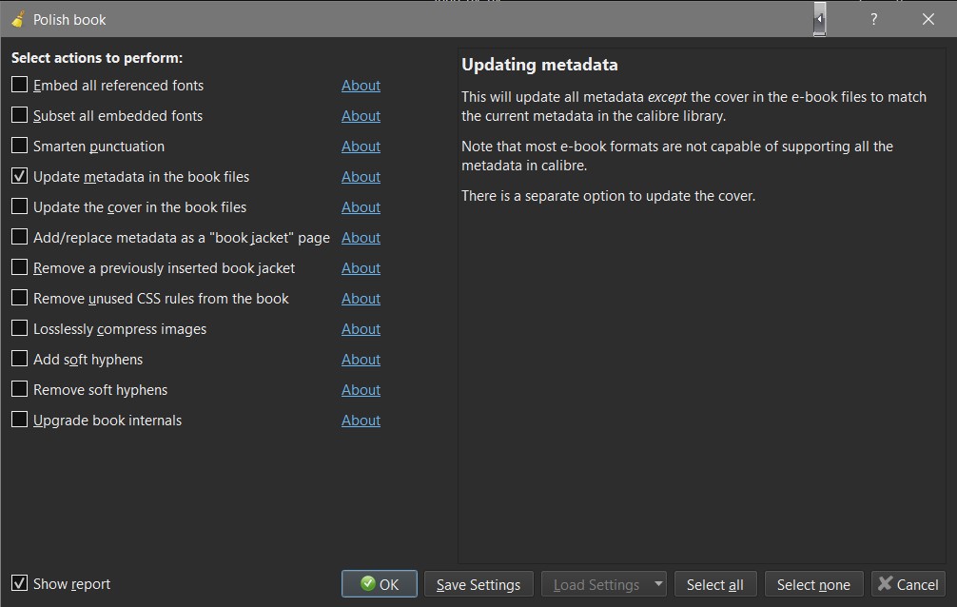Image resolution: width=957 pixels, height=607 pixels.
Task: Enable Upgrade book internals
Action: [x=20, y=420]
